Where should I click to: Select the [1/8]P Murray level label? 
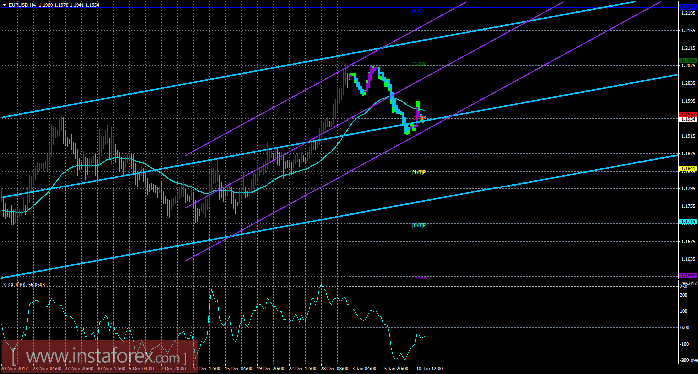419,172
